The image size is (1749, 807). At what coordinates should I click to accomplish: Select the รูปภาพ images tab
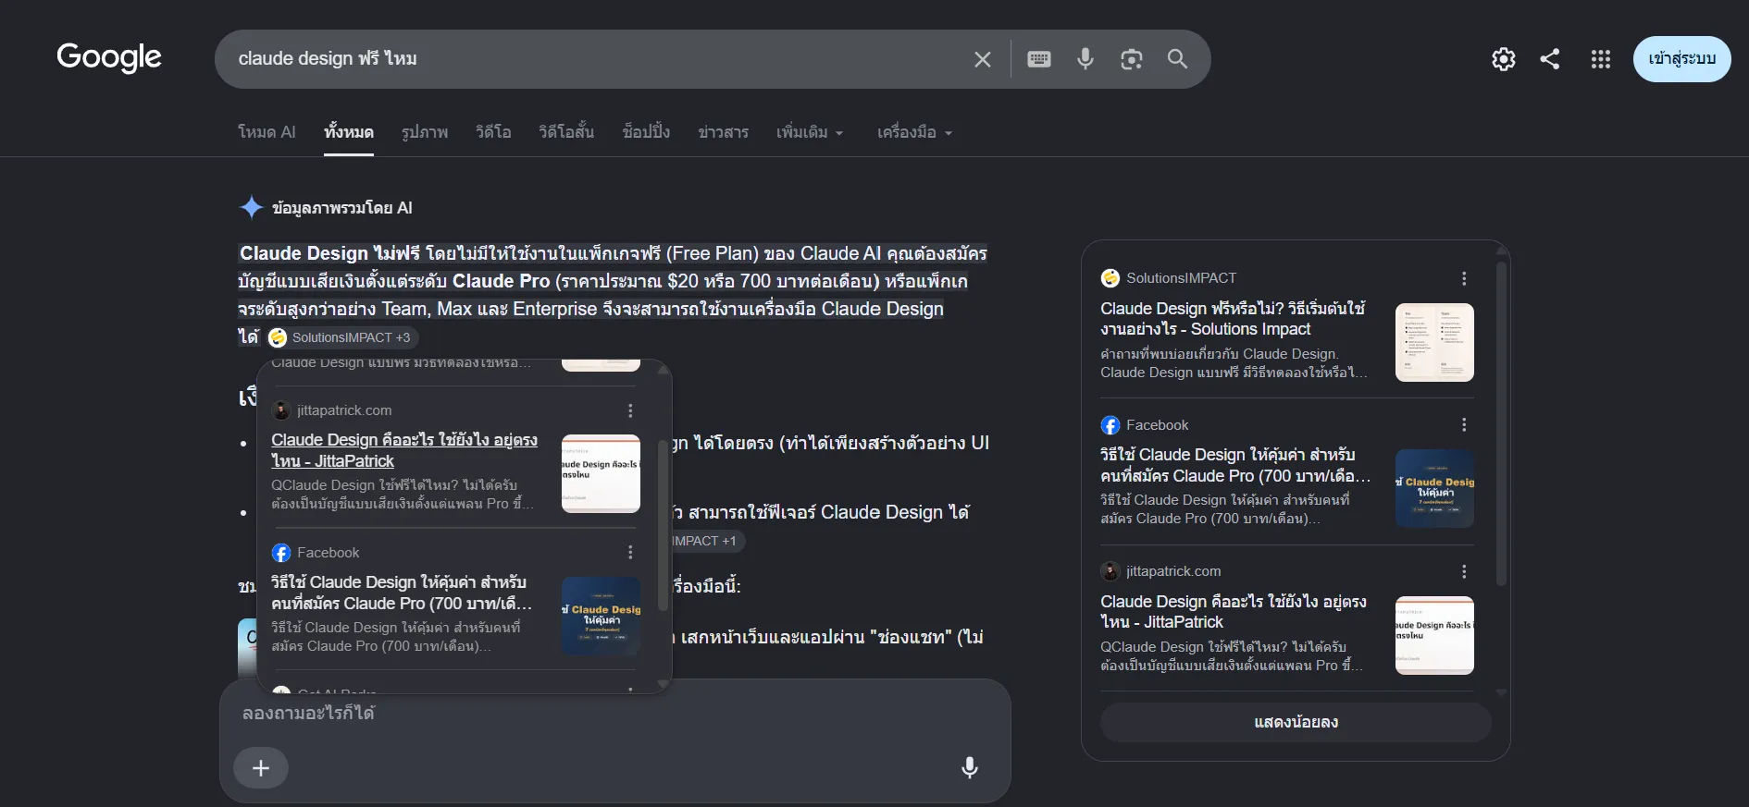[425, 132]
